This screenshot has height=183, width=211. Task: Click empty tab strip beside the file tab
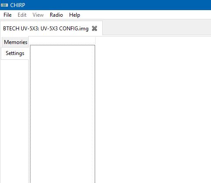[157, 28]
